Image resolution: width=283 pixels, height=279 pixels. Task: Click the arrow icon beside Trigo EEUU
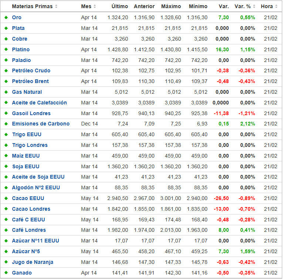coord(6,135)
